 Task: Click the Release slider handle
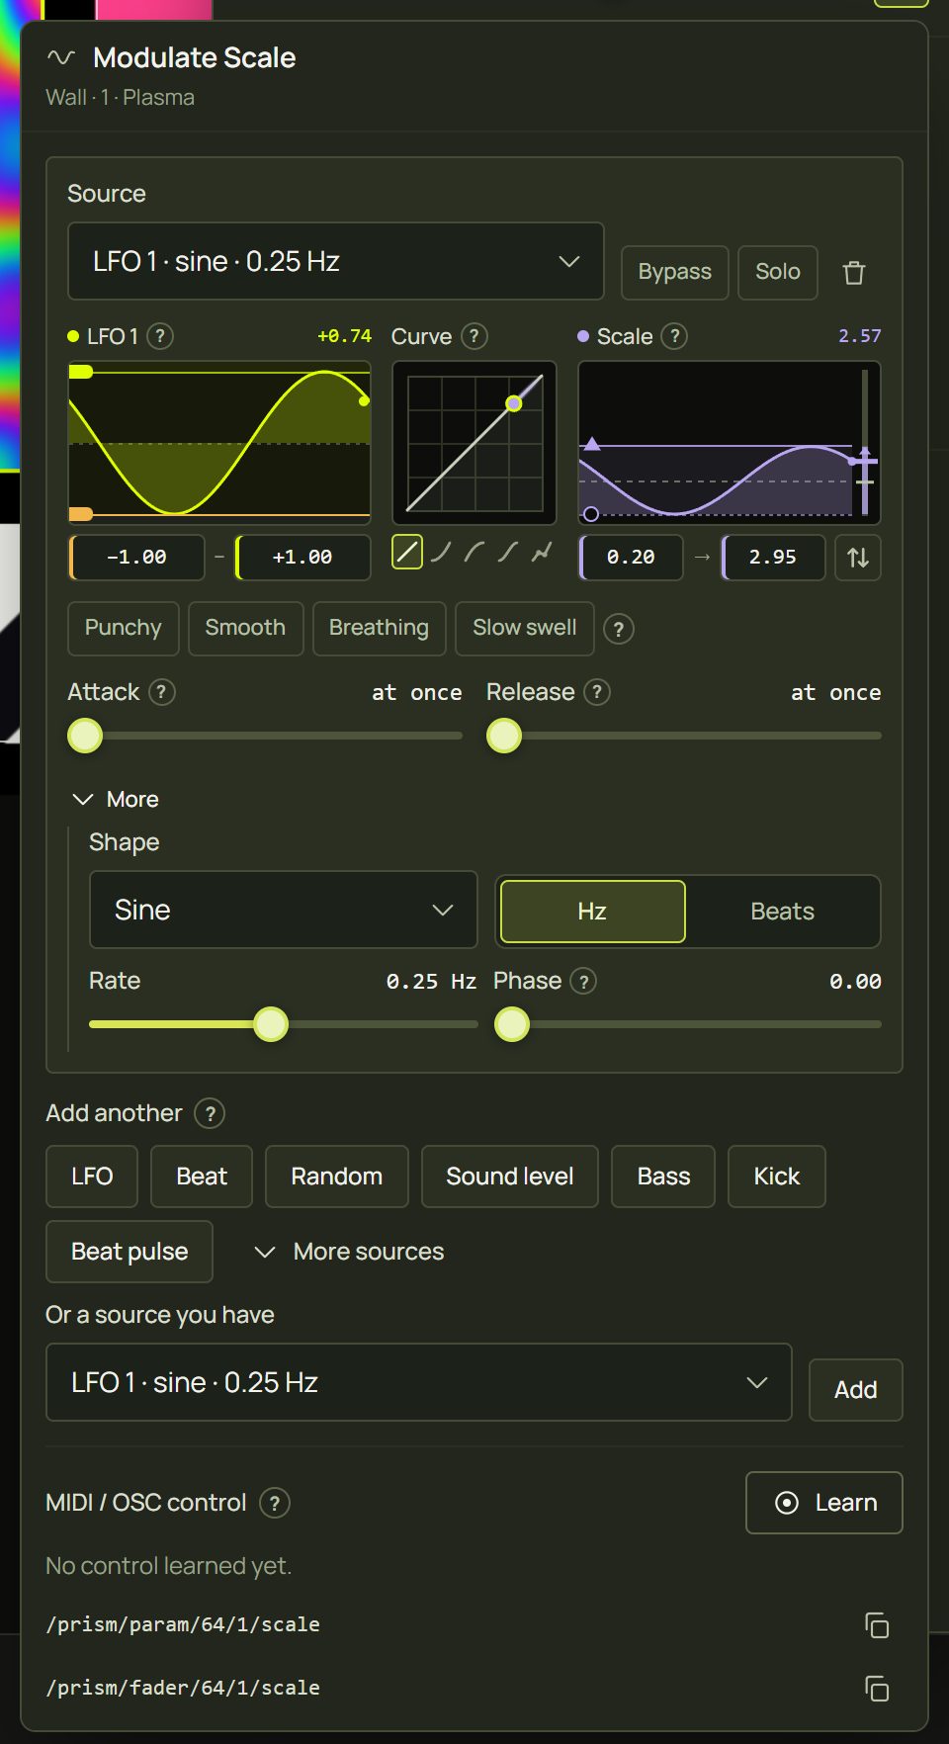[x=504, y=736]
